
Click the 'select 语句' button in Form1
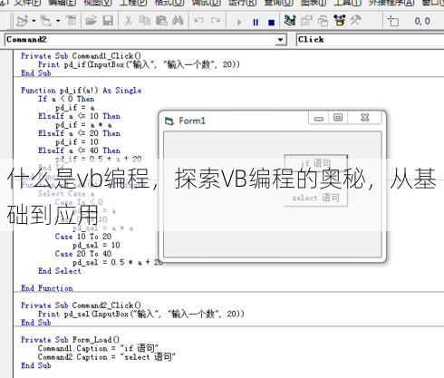coord(316,198)
